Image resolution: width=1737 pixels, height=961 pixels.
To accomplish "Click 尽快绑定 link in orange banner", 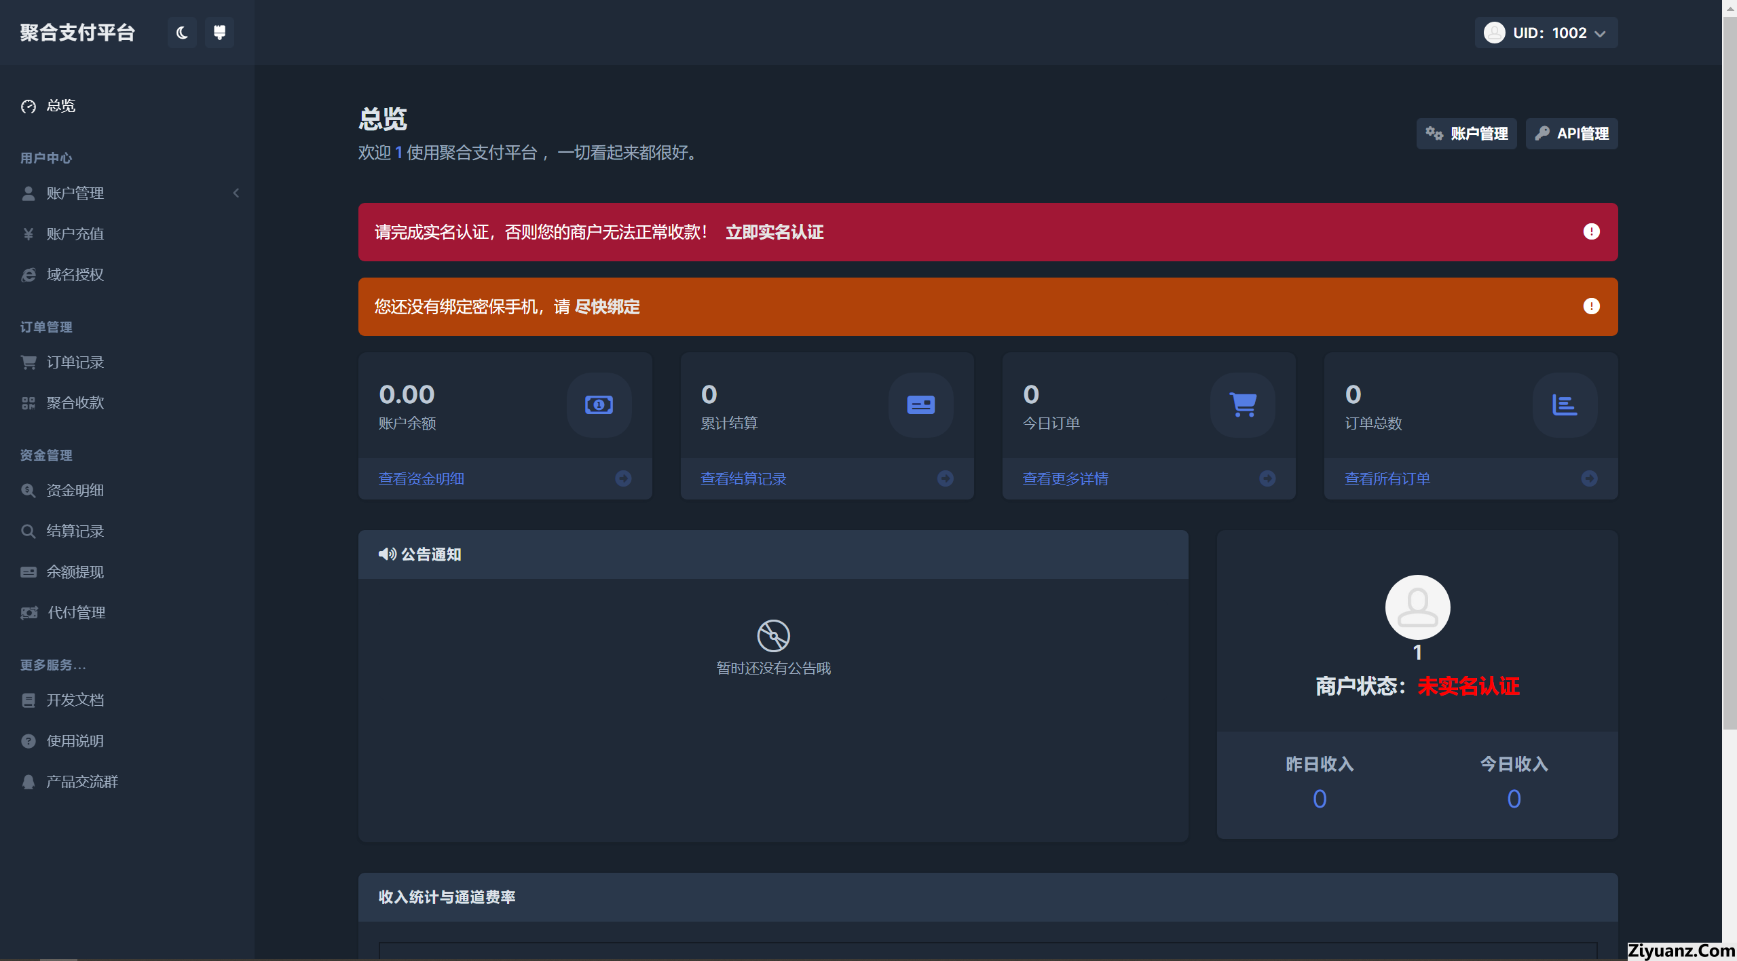I will (607, 307).
